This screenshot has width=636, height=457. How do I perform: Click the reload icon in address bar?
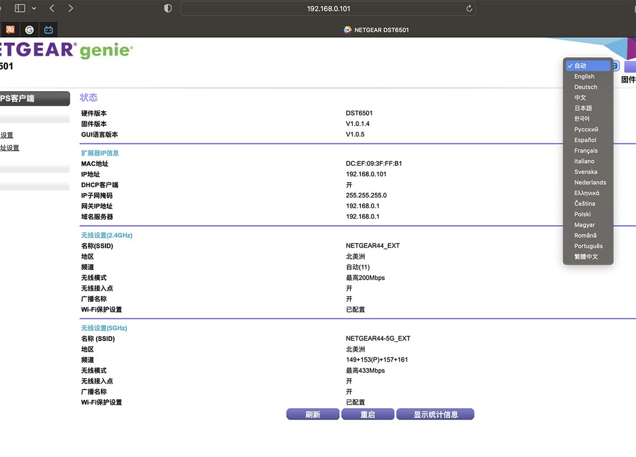(x=469, y=8)
